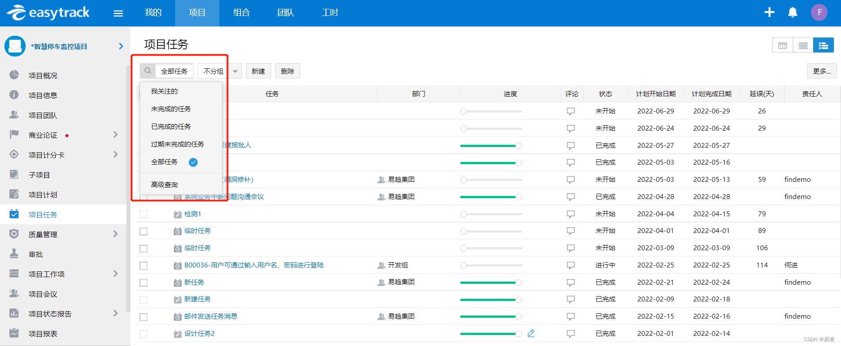Open the 不分组 grouping dropdown arrow

coord(235,71)
